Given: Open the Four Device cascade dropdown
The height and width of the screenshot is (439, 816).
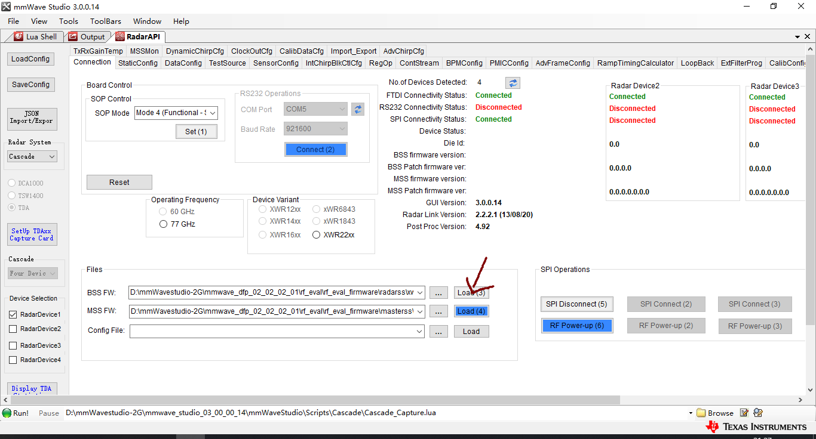Looking at the screenshot, I should [x=52, y=273].
